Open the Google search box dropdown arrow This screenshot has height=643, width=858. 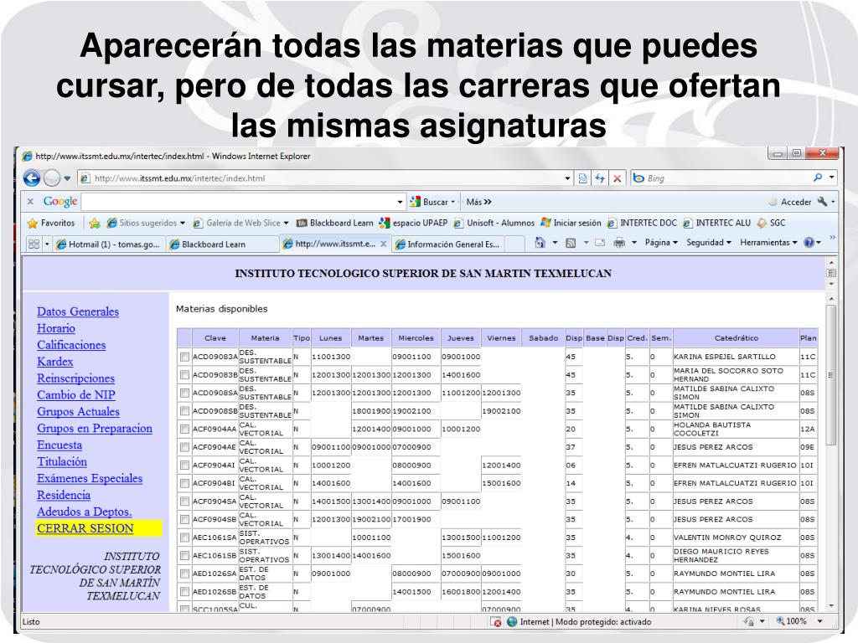[400, 202]
